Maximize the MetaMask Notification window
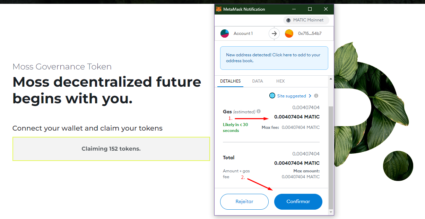The image size is (425, 219). (310, 9)
